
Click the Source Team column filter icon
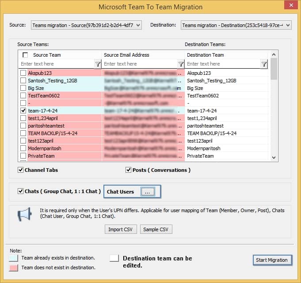point(98,64)
